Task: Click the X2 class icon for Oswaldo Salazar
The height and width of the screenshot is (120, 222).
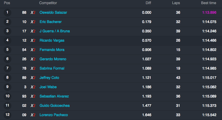Action: coord(33,13)
